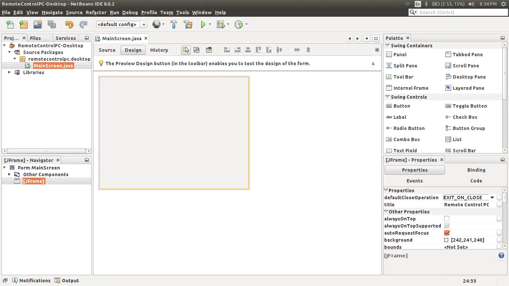Open the sound volume indicator

(471, 4)
